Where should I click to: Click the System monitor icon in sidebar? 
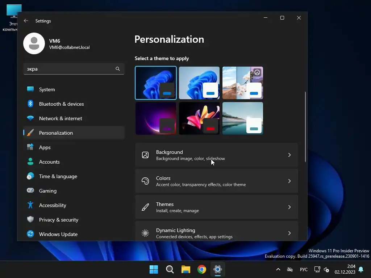30,89
